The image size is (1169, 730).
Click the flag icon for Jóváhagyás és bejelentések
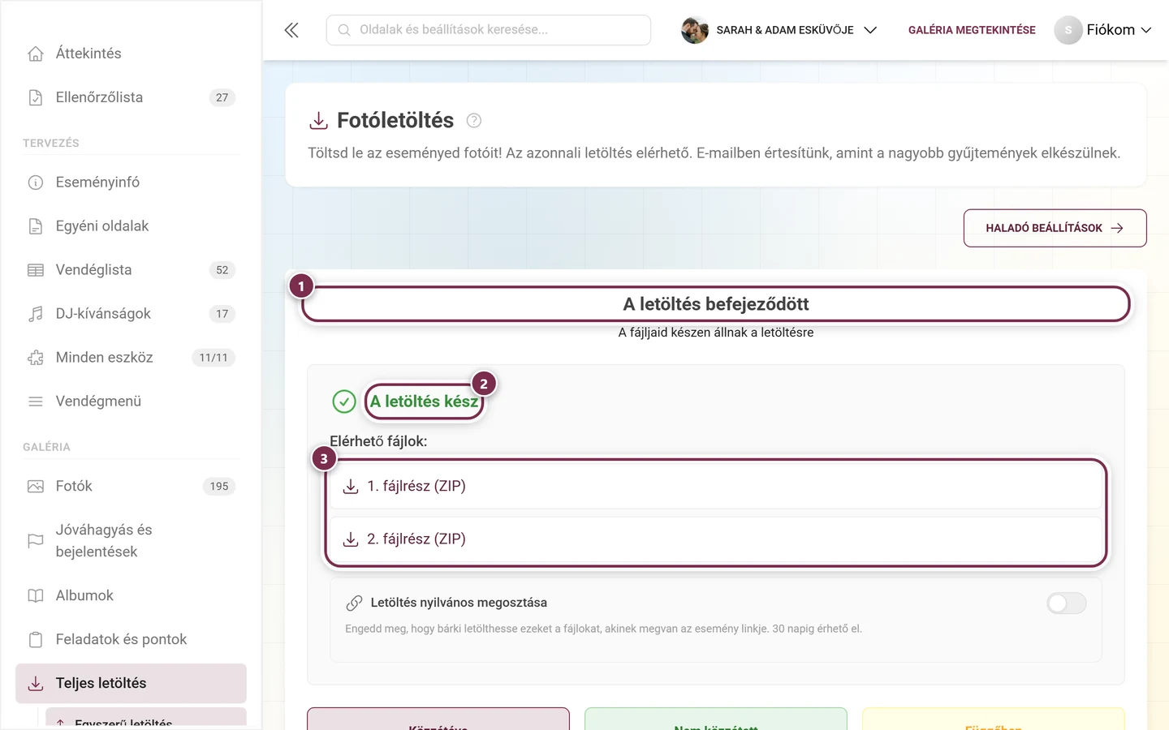click(36, 541)
